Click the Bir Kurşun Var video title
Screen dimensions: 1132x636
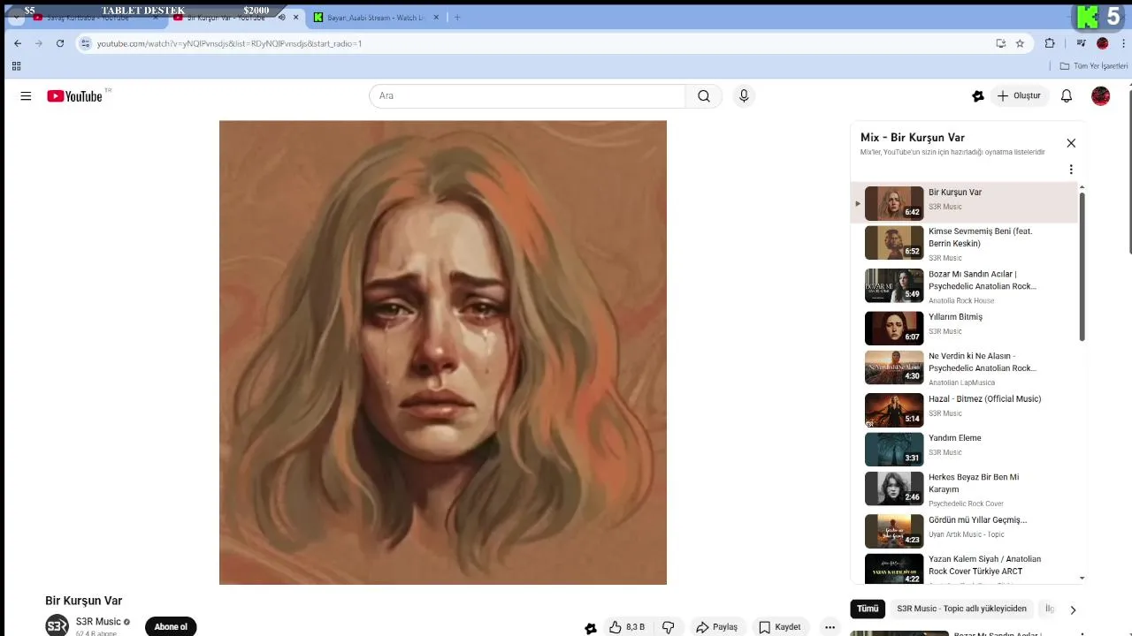coord(84,601)
